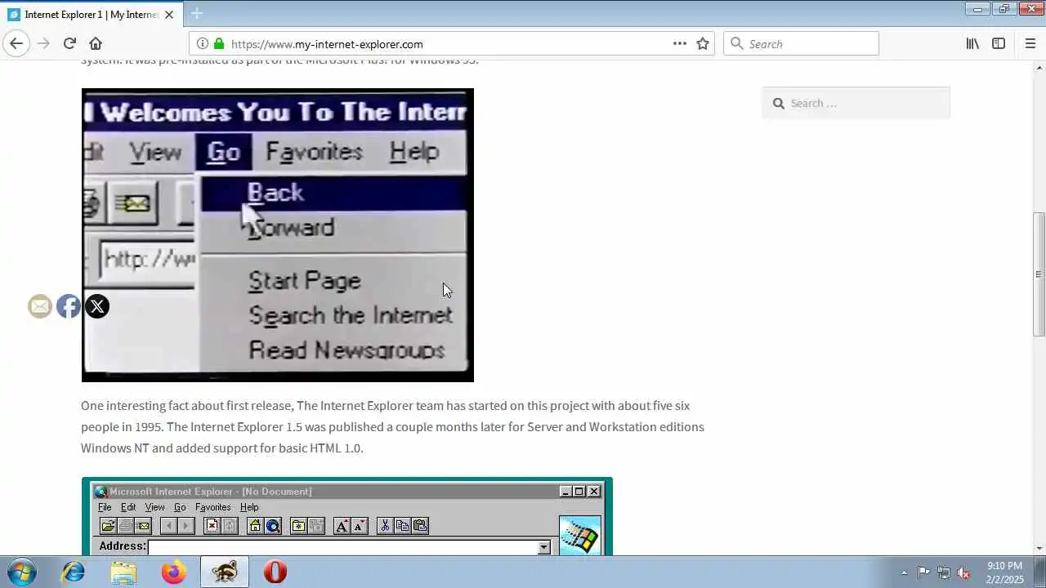1046x588 pixels.
Task: Click the page vertical scrollbar thumb
Action: point(1039,274)
